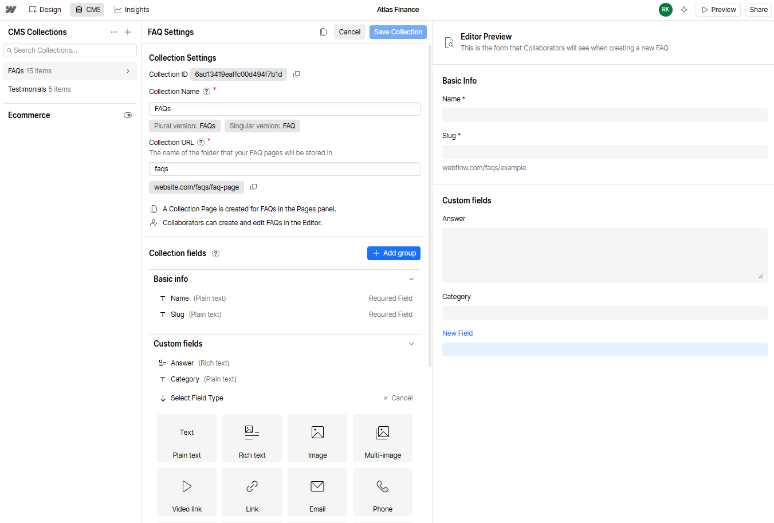The width and height of the screenshot is (774, 523).
Task: Switch to the Design tab
Action: pos(45,10)
